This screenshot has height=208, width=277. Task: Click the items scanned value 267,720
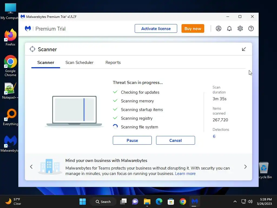(x=220, y=120)
